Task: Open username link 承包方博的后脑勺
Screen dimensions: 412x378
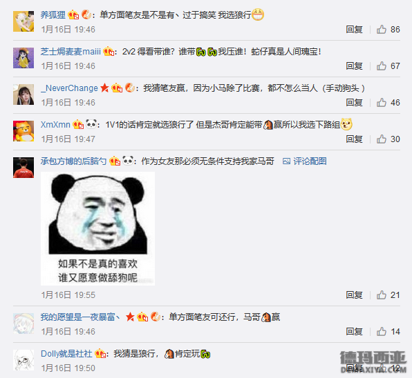Action: [x=73, y=161]
